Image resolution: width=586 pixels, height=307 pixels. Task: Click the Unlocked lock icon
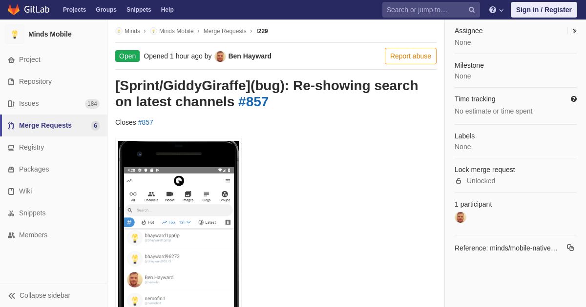(x=459, y=181)
